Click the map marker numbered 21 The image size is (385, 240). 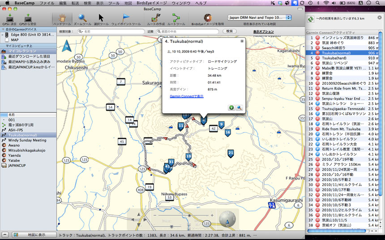(231, 153)
